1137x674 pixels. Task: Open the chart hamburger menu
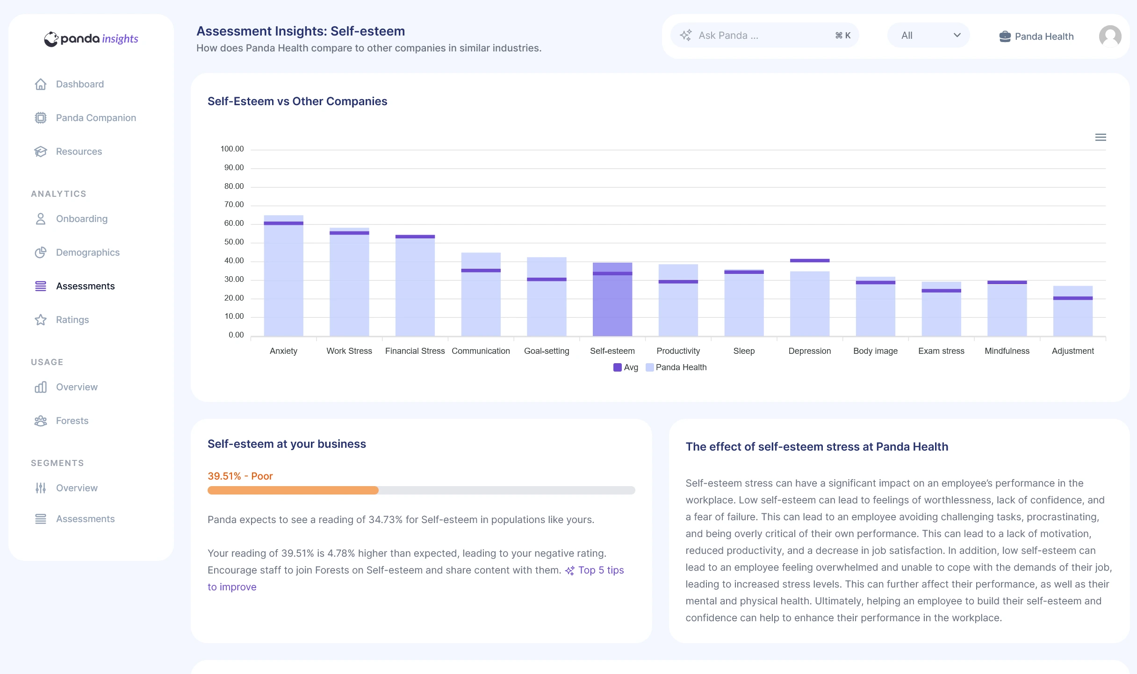[1101, 137]
